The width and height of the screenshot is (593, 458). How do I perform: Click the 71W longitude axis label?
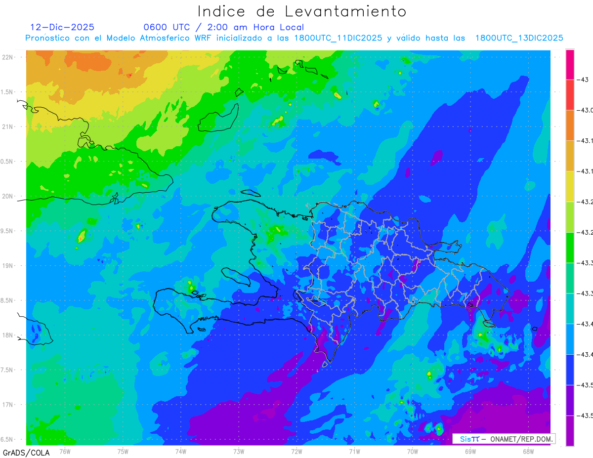tap(354, 452)
